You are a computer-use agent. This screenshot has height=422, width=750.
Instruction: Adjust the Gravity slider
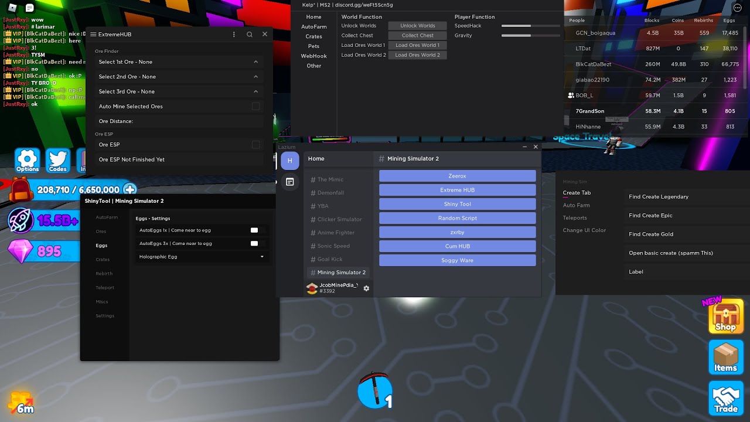point(530,36)
